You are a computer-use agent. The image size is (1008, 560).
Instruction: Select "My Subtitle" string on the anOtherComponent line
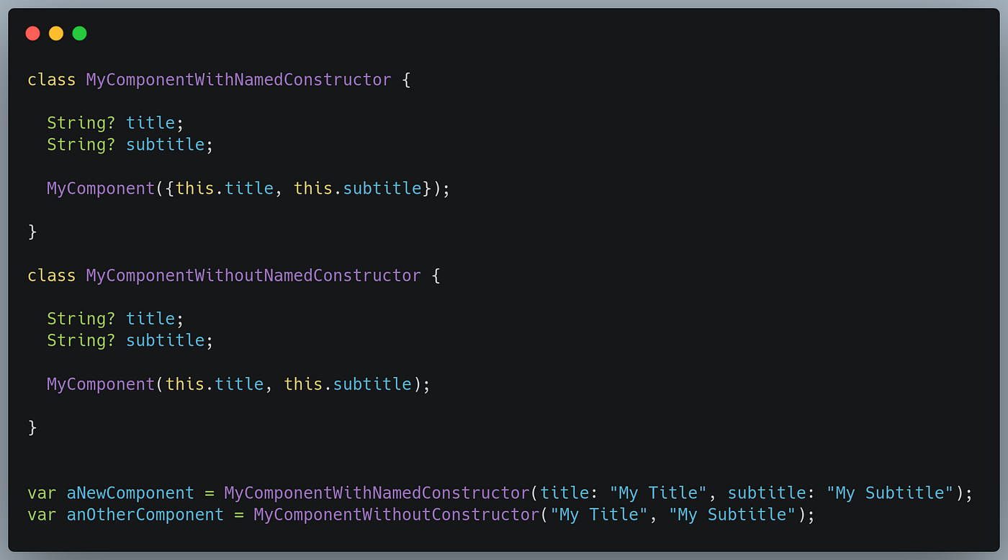(732, 515)
